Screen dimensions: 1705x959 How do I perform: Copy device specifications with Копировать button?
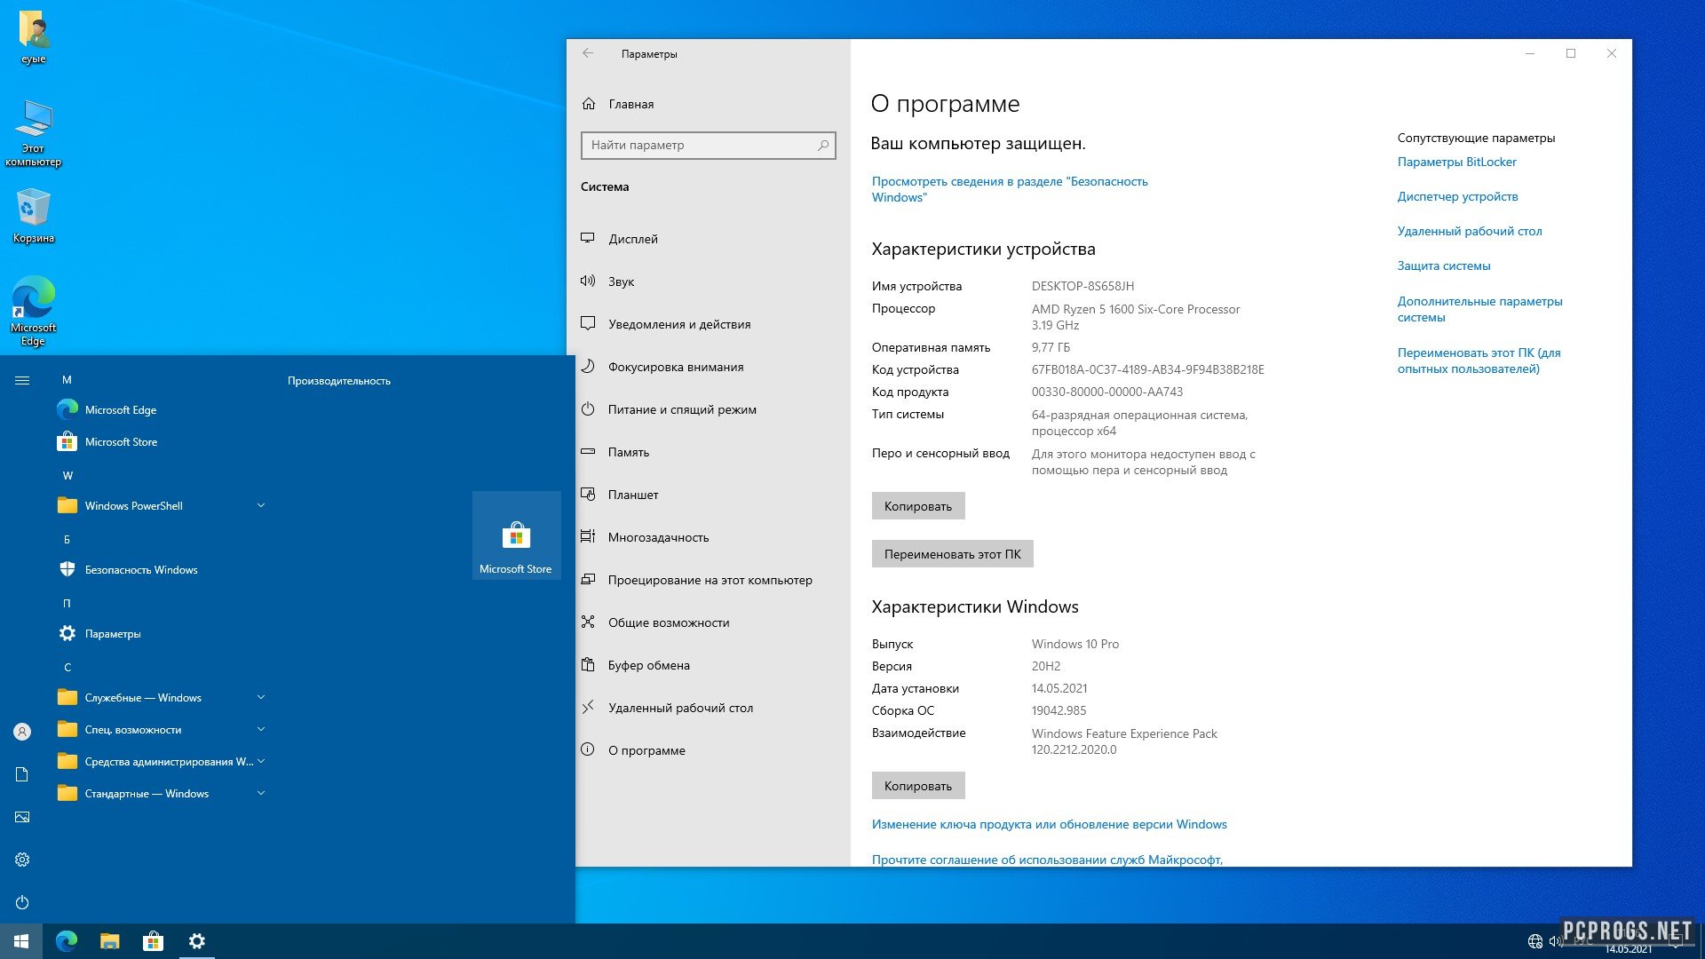917,506
